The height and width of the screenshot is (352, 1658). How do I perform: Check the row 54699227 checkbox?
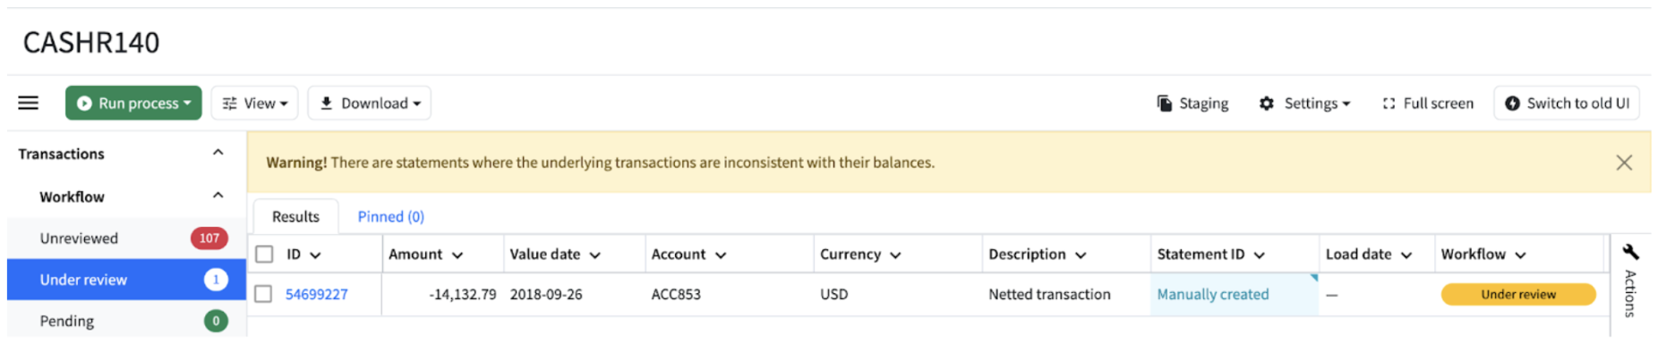click(x=263, y=294)
